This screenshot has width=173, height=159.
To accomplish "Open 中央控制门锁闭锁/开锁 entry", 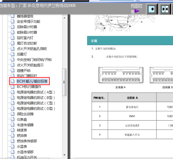I will 34,60.
